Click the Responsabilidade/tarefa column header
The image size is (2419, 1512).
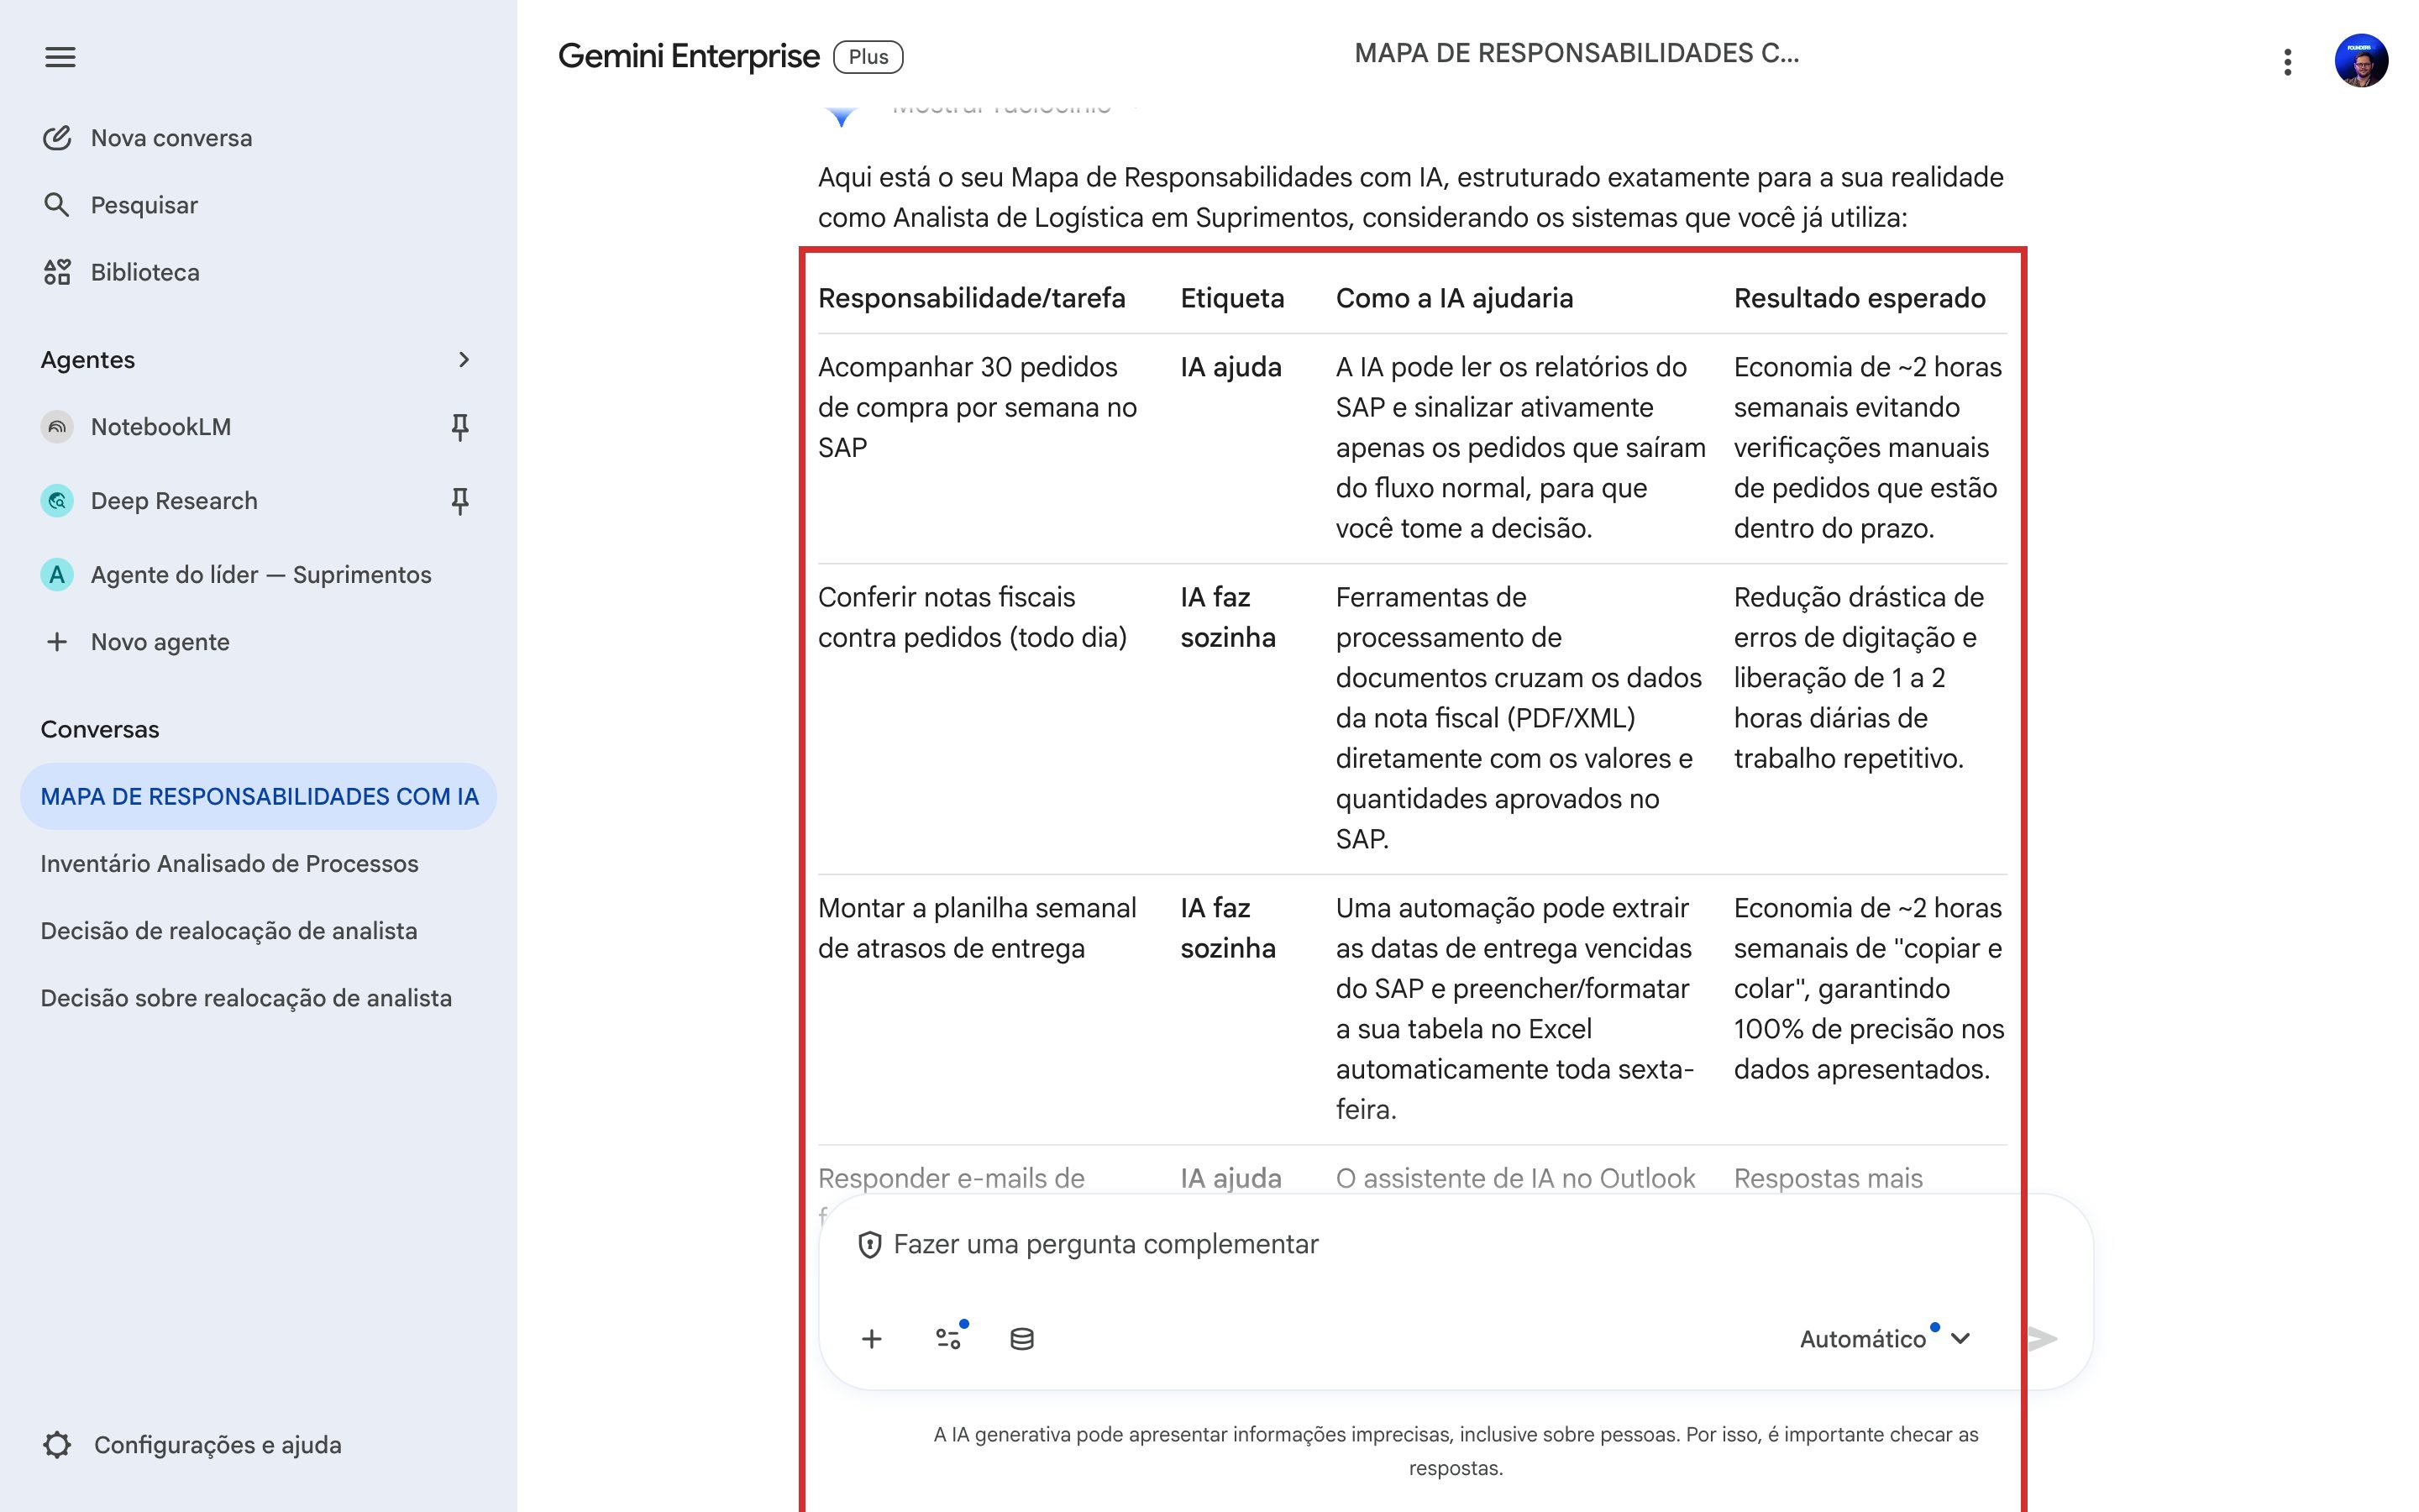click(972, 298)
